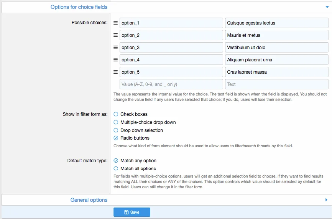Select Drop down selection radio option
The image size is (332, 219).
coord(116,130)
